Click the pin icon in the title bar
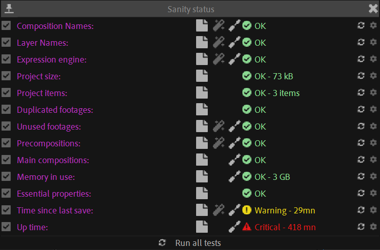 (x=9, y=9)
